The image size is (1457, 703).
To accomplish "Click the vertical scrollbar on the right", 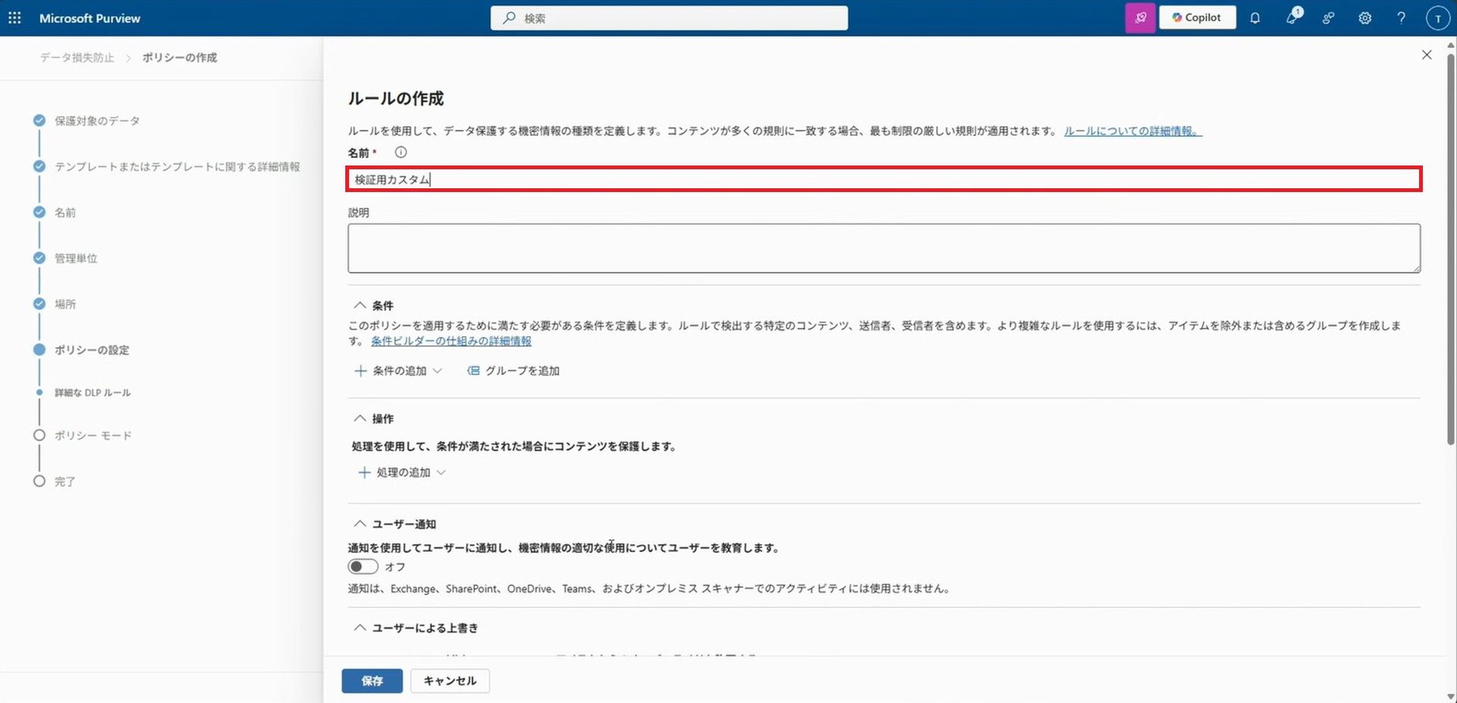I will point(1450,251).
